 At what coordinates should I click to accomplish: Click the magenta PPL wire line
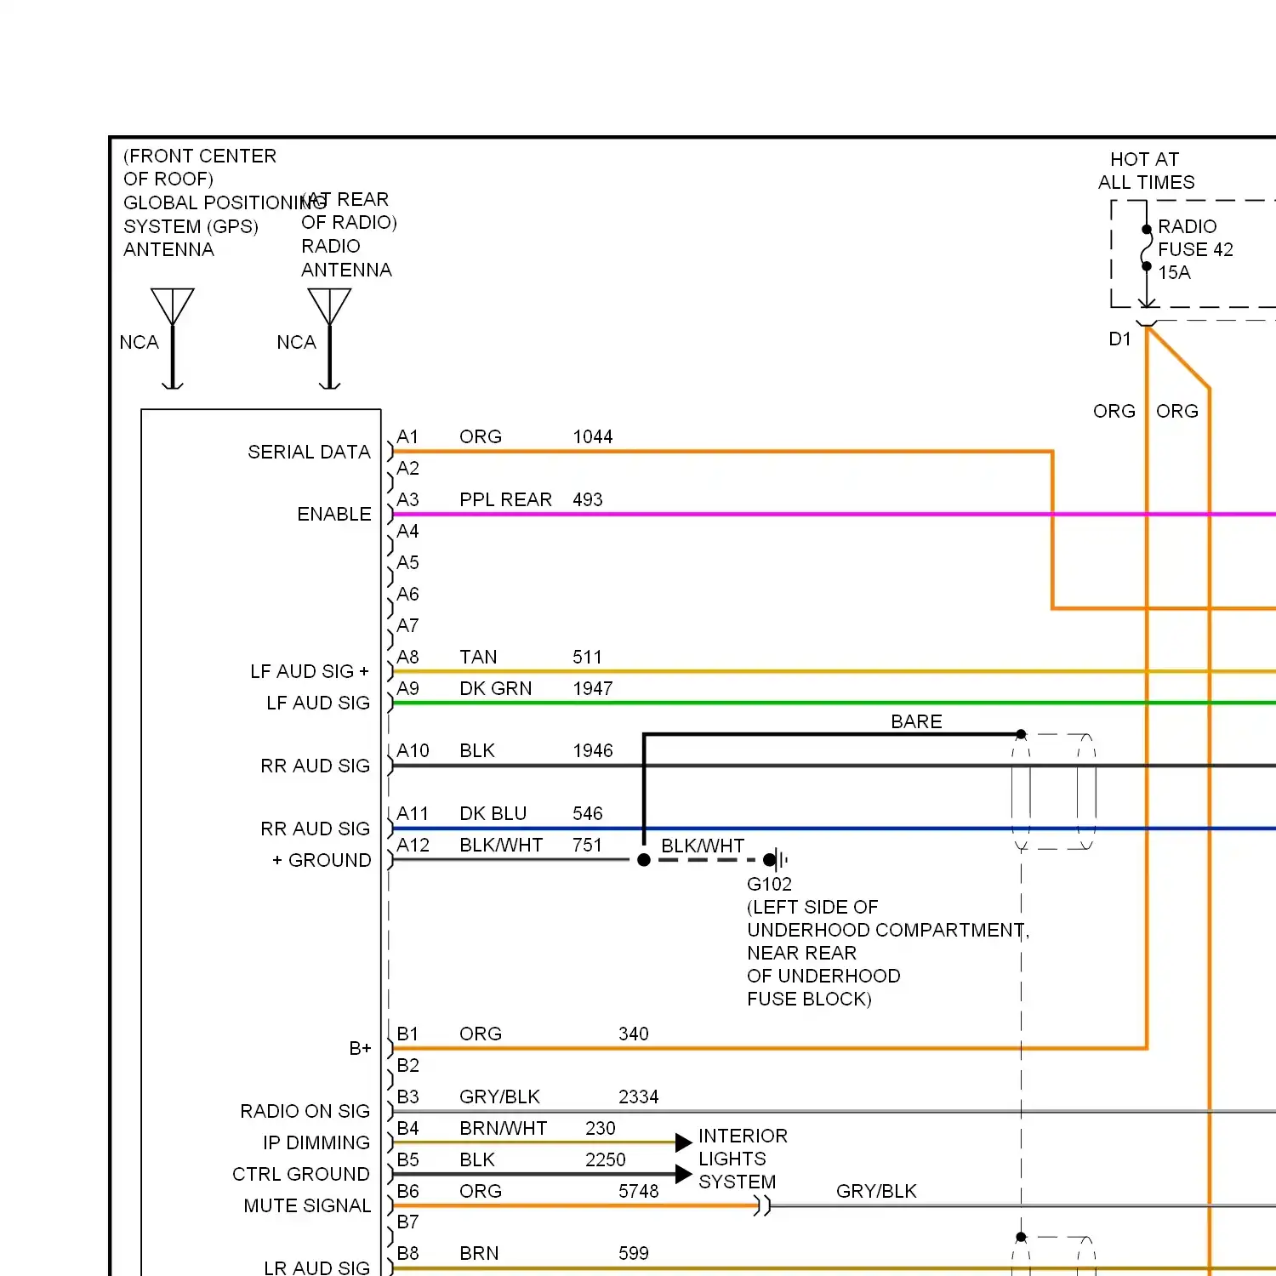(x=834, y=514)
